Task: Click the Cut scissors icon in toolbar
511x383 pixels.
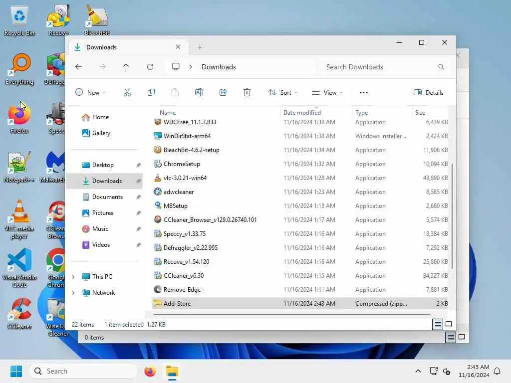Action: 127,92
